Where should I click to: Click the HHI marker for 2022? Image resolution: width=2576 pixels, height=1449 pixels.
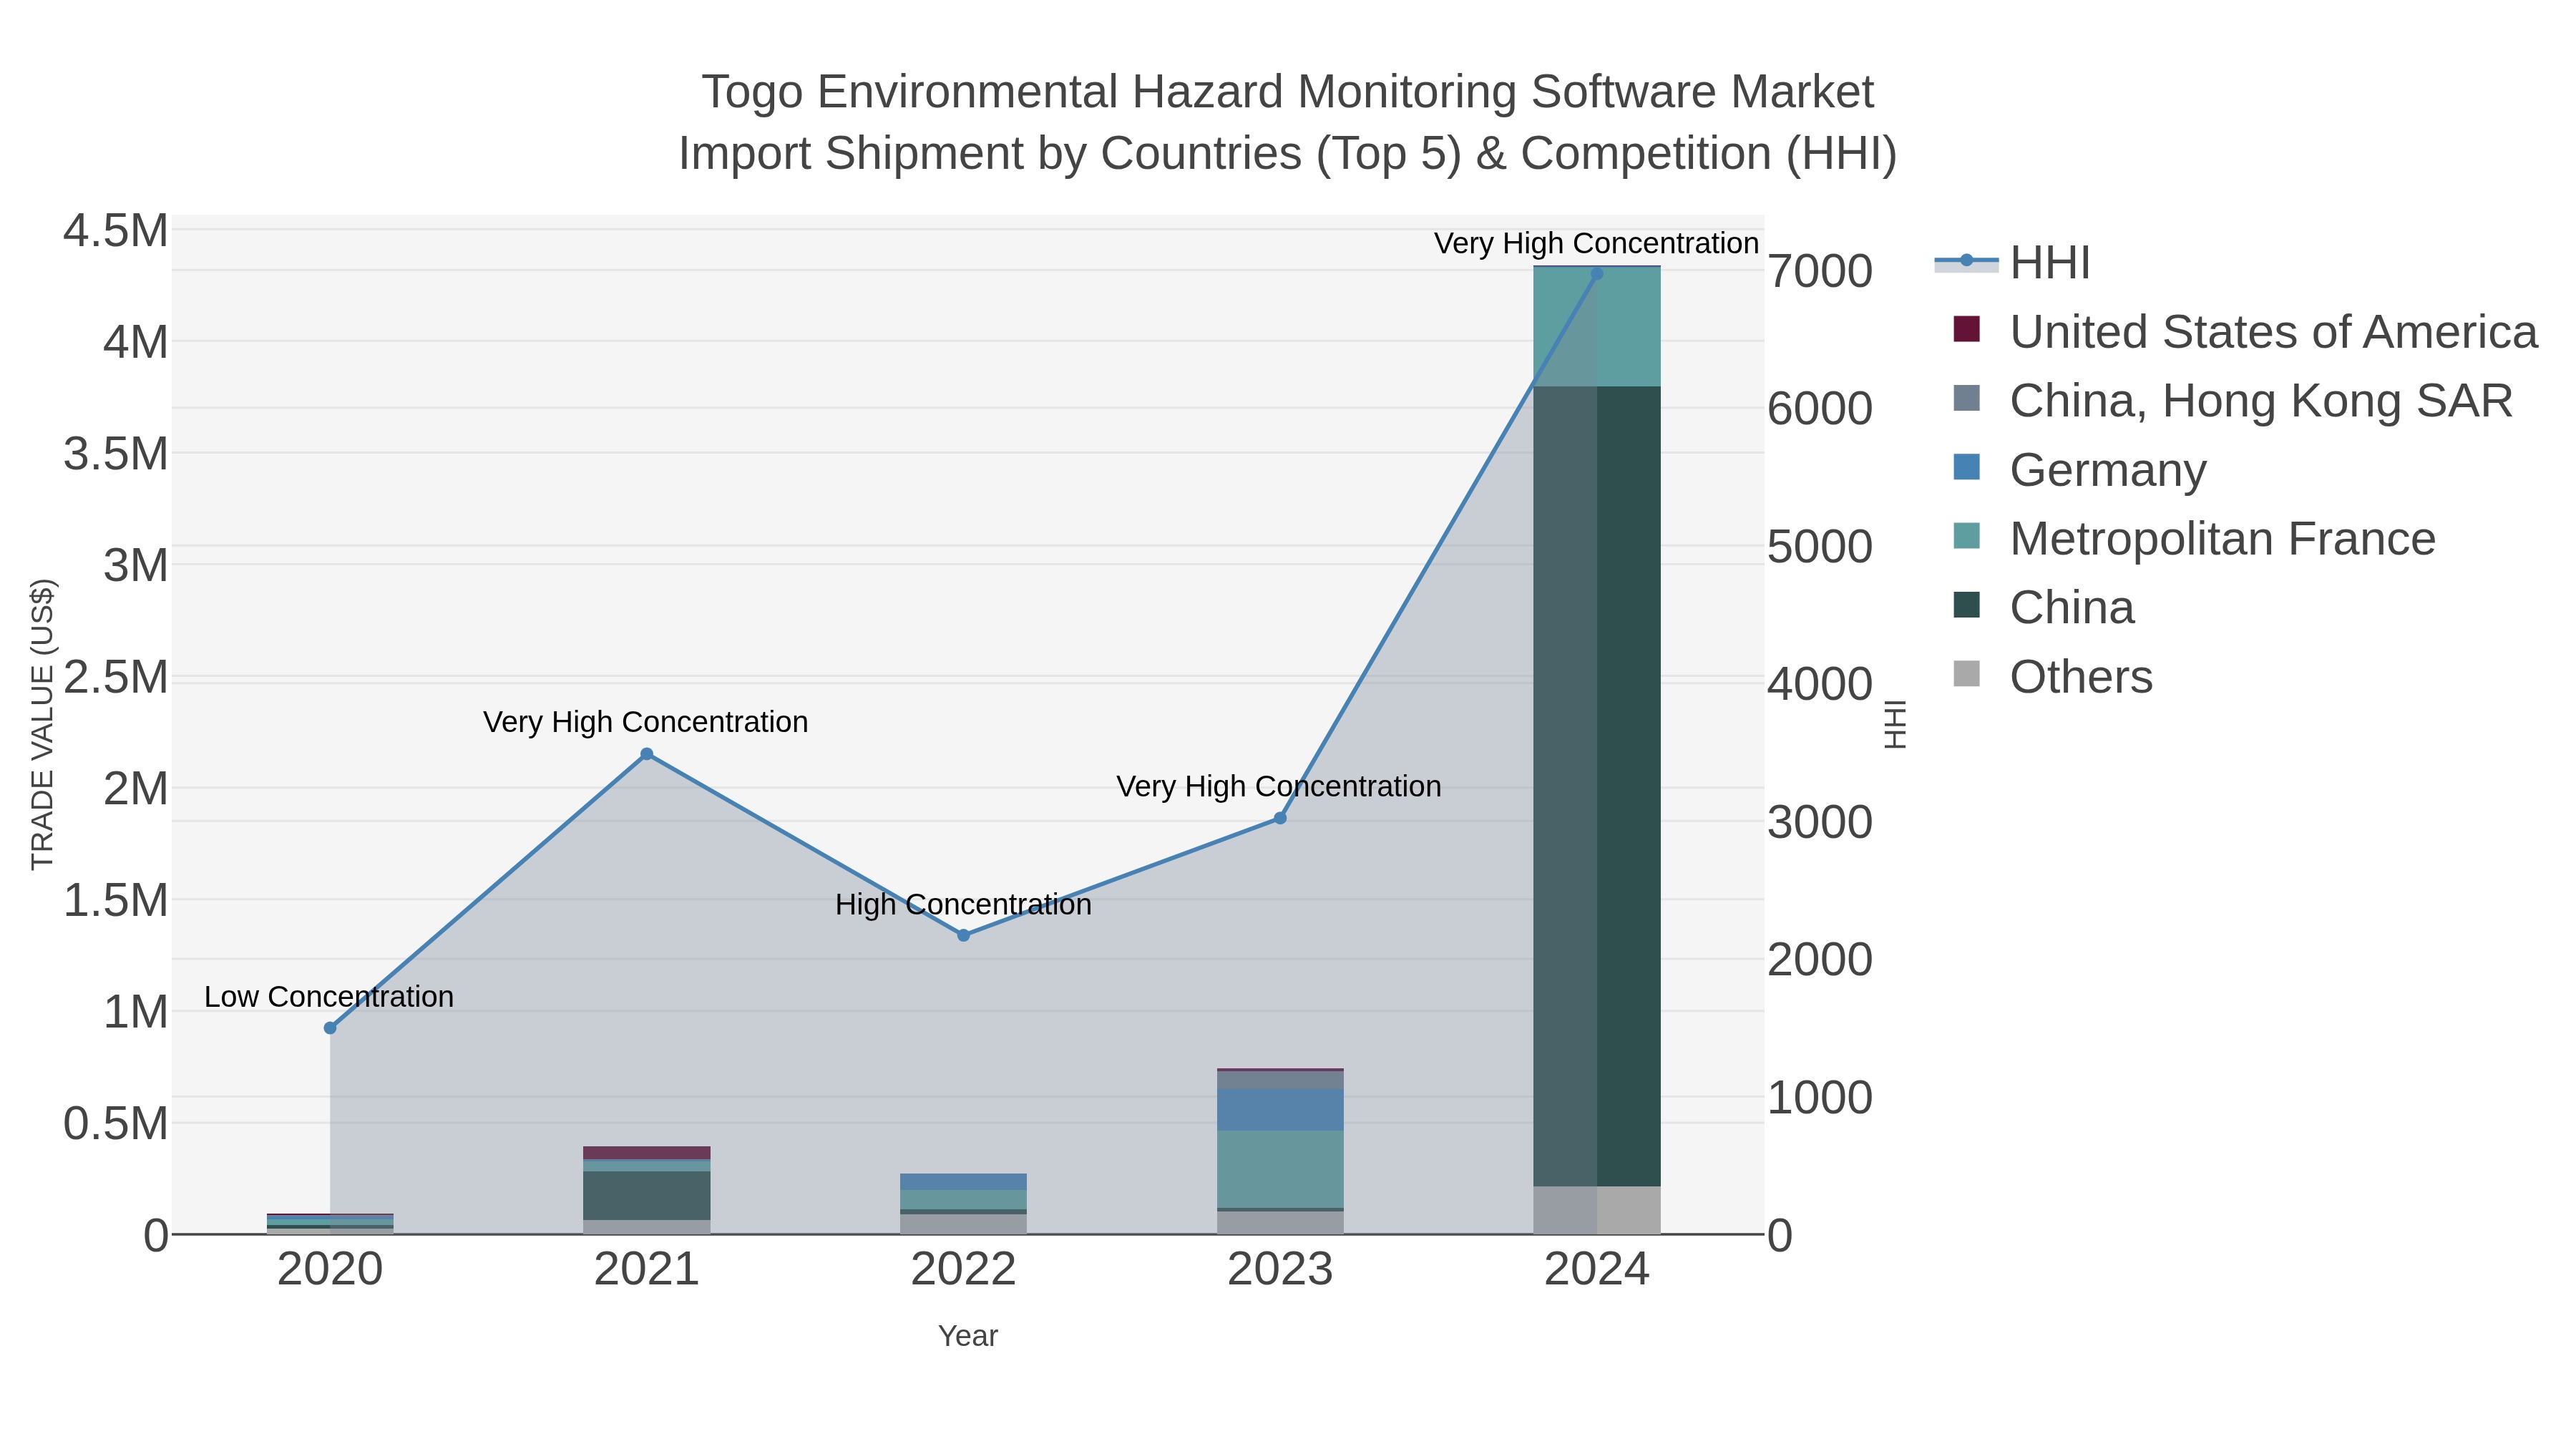(964, 936)
